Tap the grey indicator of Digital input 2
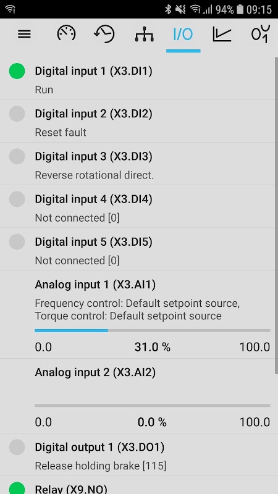Image resolution: width=278 pixels, height=494 pixels. (17, 114)
